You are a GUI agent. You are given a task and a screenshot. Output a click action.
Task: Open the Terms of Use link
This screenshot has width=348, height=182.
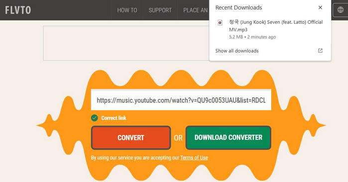point(194,158)
